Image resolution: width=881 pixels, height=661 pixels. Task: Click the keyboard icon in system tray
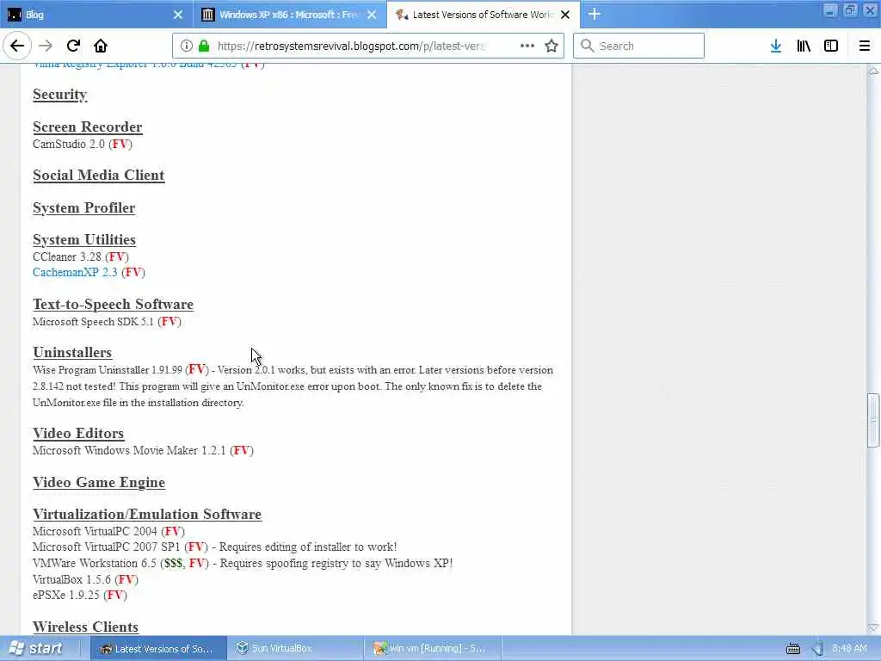[x=792, y=649]
